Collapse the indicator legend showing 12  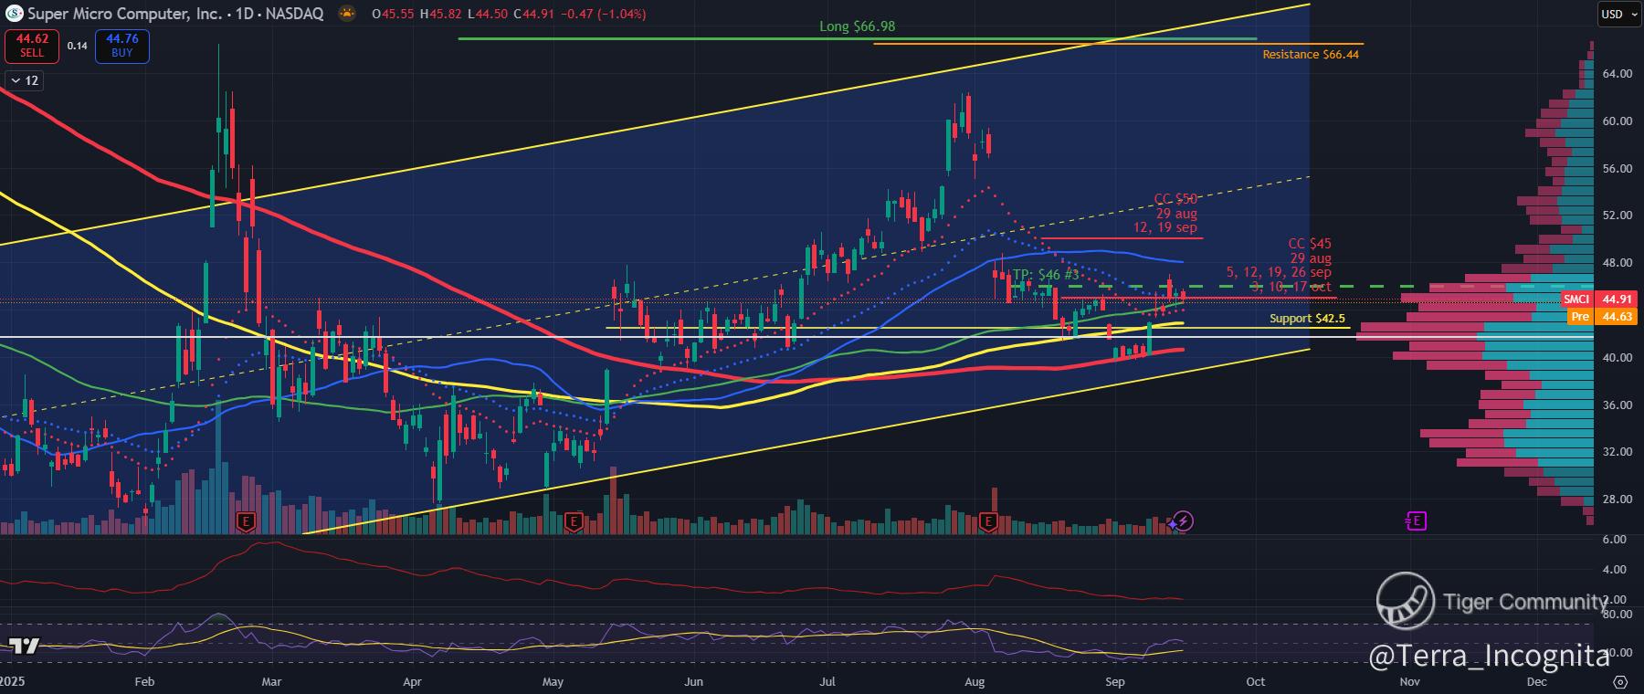(x=24, y=80)
